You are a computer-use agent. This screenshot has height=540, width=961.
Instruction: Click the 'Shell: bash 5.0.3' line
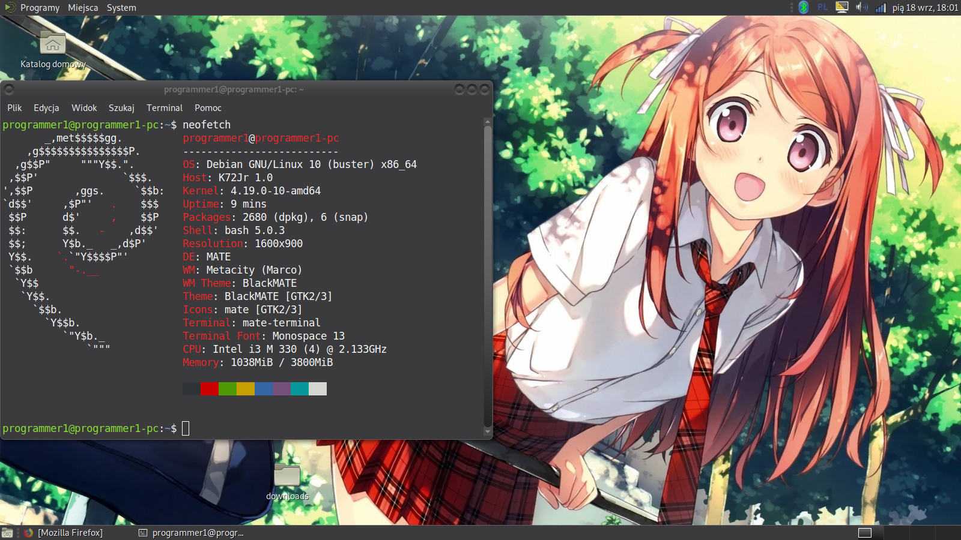234,230
